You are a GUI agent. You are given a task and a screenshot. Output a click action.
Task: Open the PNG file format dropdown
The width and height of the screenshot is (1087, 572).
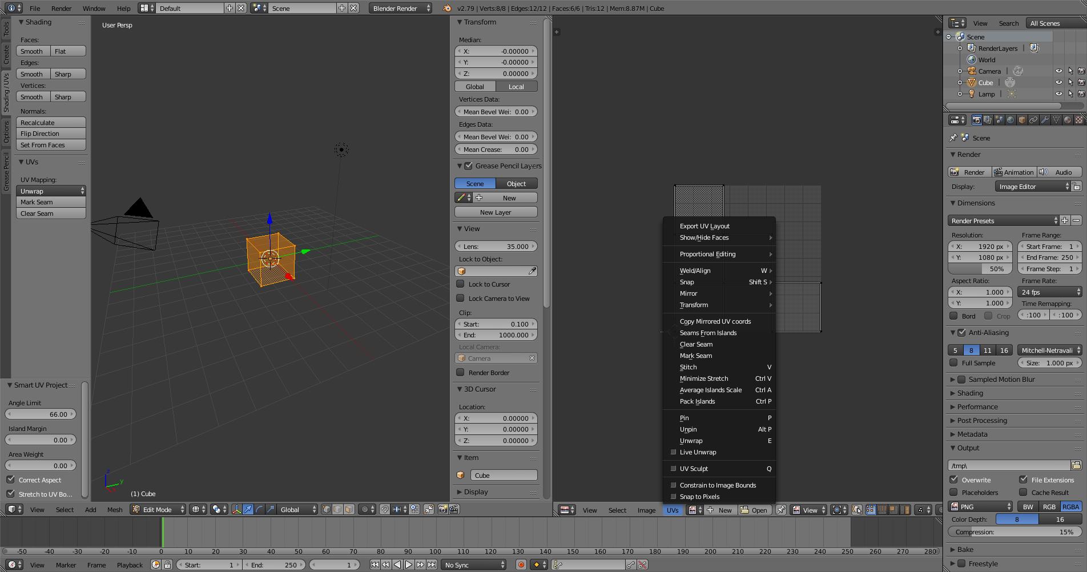point(980,506)
